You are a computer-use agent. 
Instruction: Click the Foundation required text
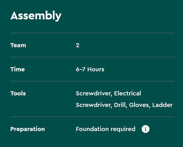106,129
